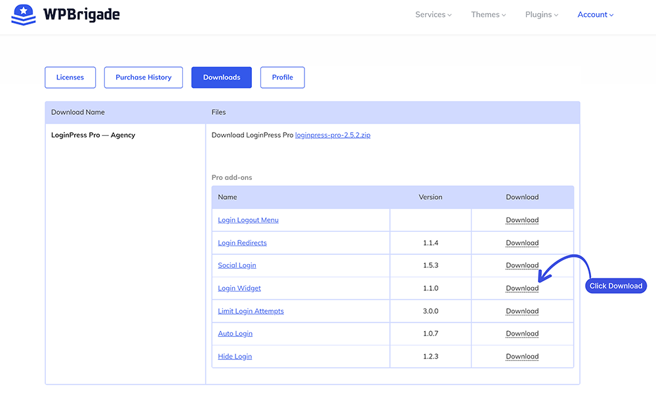Click version 1.2.3 of Hide Login
The image size is (656, 400).
tap(430, 357)
